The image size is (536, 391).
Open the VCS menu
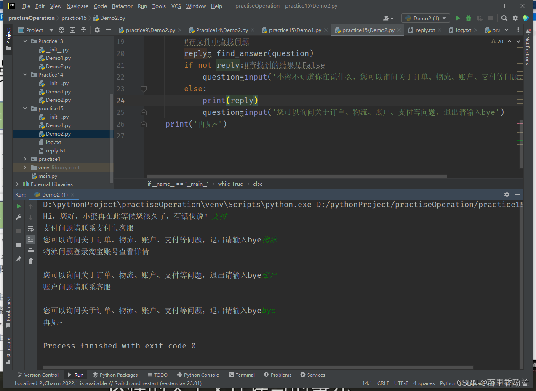click(176, 6)
